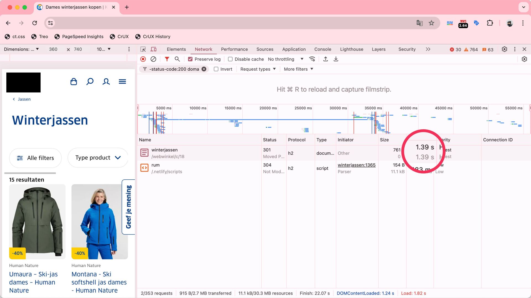Open network search magnifier icon
This screenshot has height=298, width=531.
coord(177,59)
